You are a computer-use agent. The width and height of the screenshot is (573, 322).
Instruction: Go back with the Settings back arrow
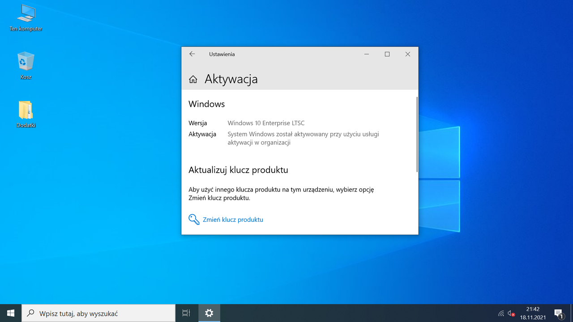[192, 54]
